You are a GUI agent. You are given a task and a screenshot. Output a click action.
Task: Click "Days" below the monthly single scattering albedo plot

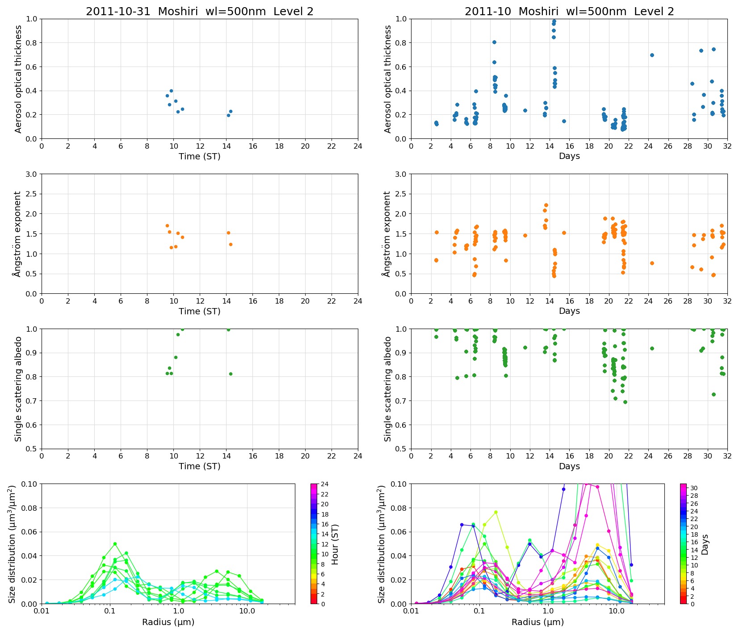pyautogui.click(x=569, y=466)
